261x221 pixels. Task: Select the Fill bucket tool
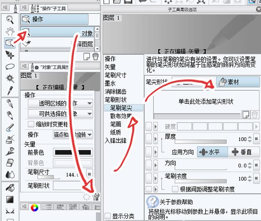(x=10, y=188)
